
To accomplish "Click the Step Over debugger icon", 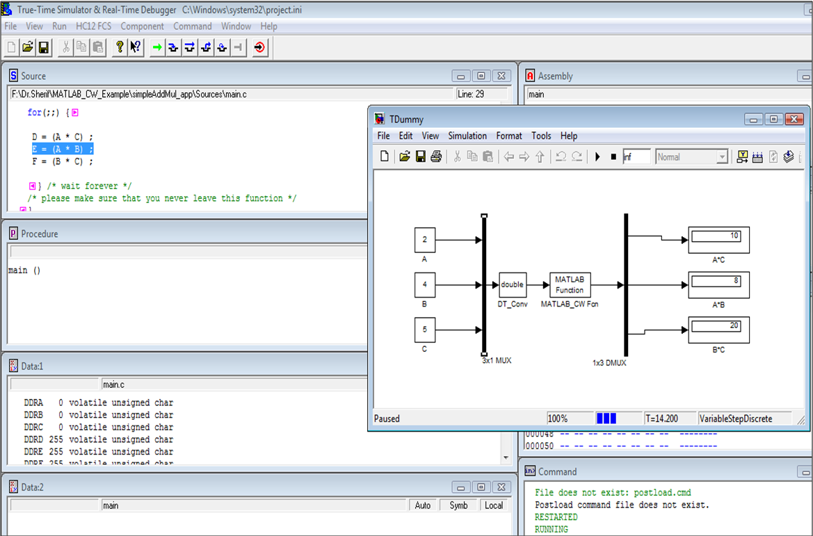I will click(190, 48).
